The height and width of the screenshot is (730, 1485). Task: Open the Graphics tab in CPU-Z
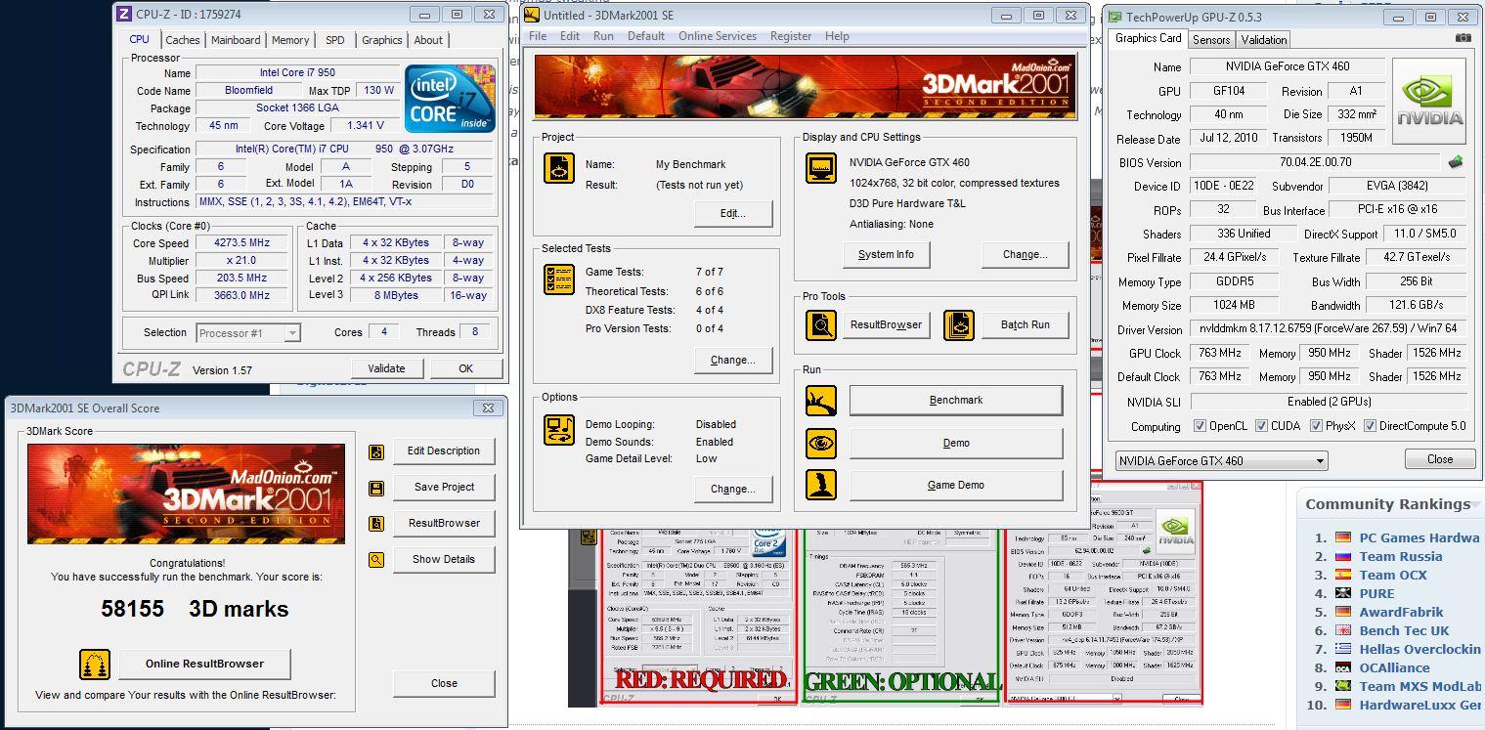point(381,40)
